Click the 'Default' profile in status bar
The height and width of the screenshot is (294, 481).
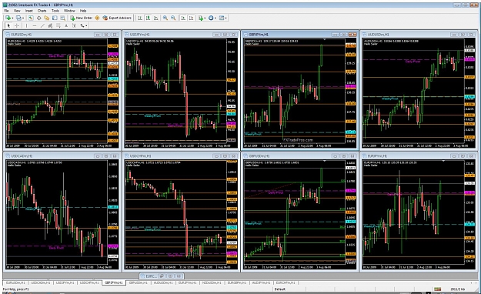280,289
